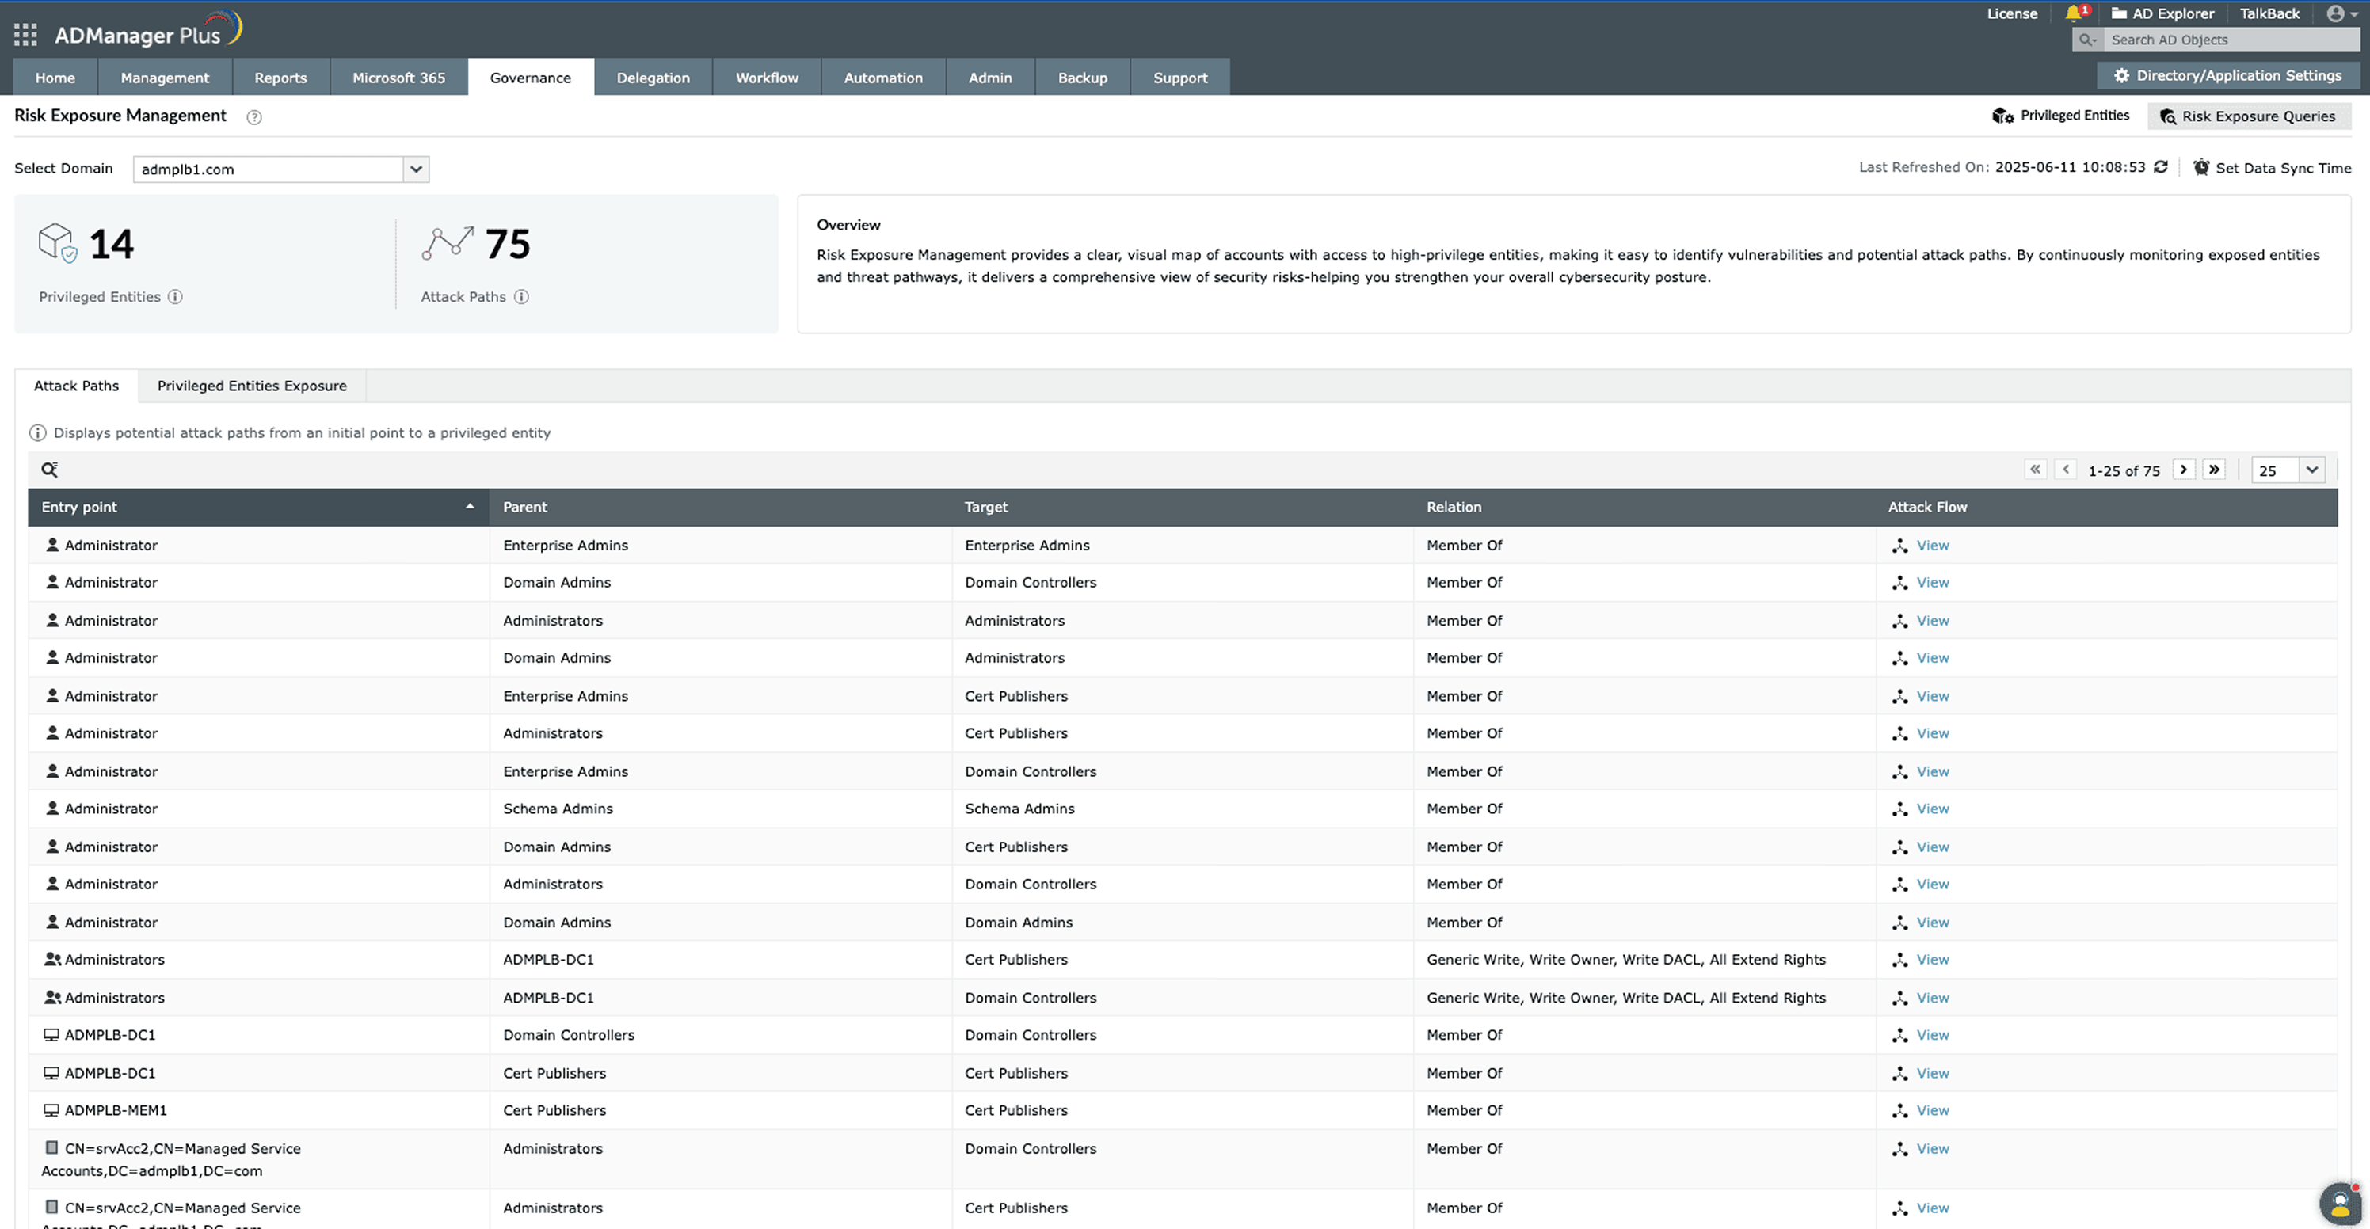View info about the 75 Attack Paths
Viewport: 2370px width, 1229px height.
pos(522,296)
